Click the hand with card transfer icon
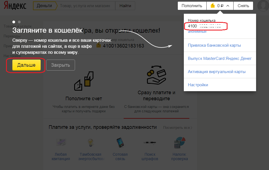This screenshot has width=269, height=170. (x=156, y=76)
